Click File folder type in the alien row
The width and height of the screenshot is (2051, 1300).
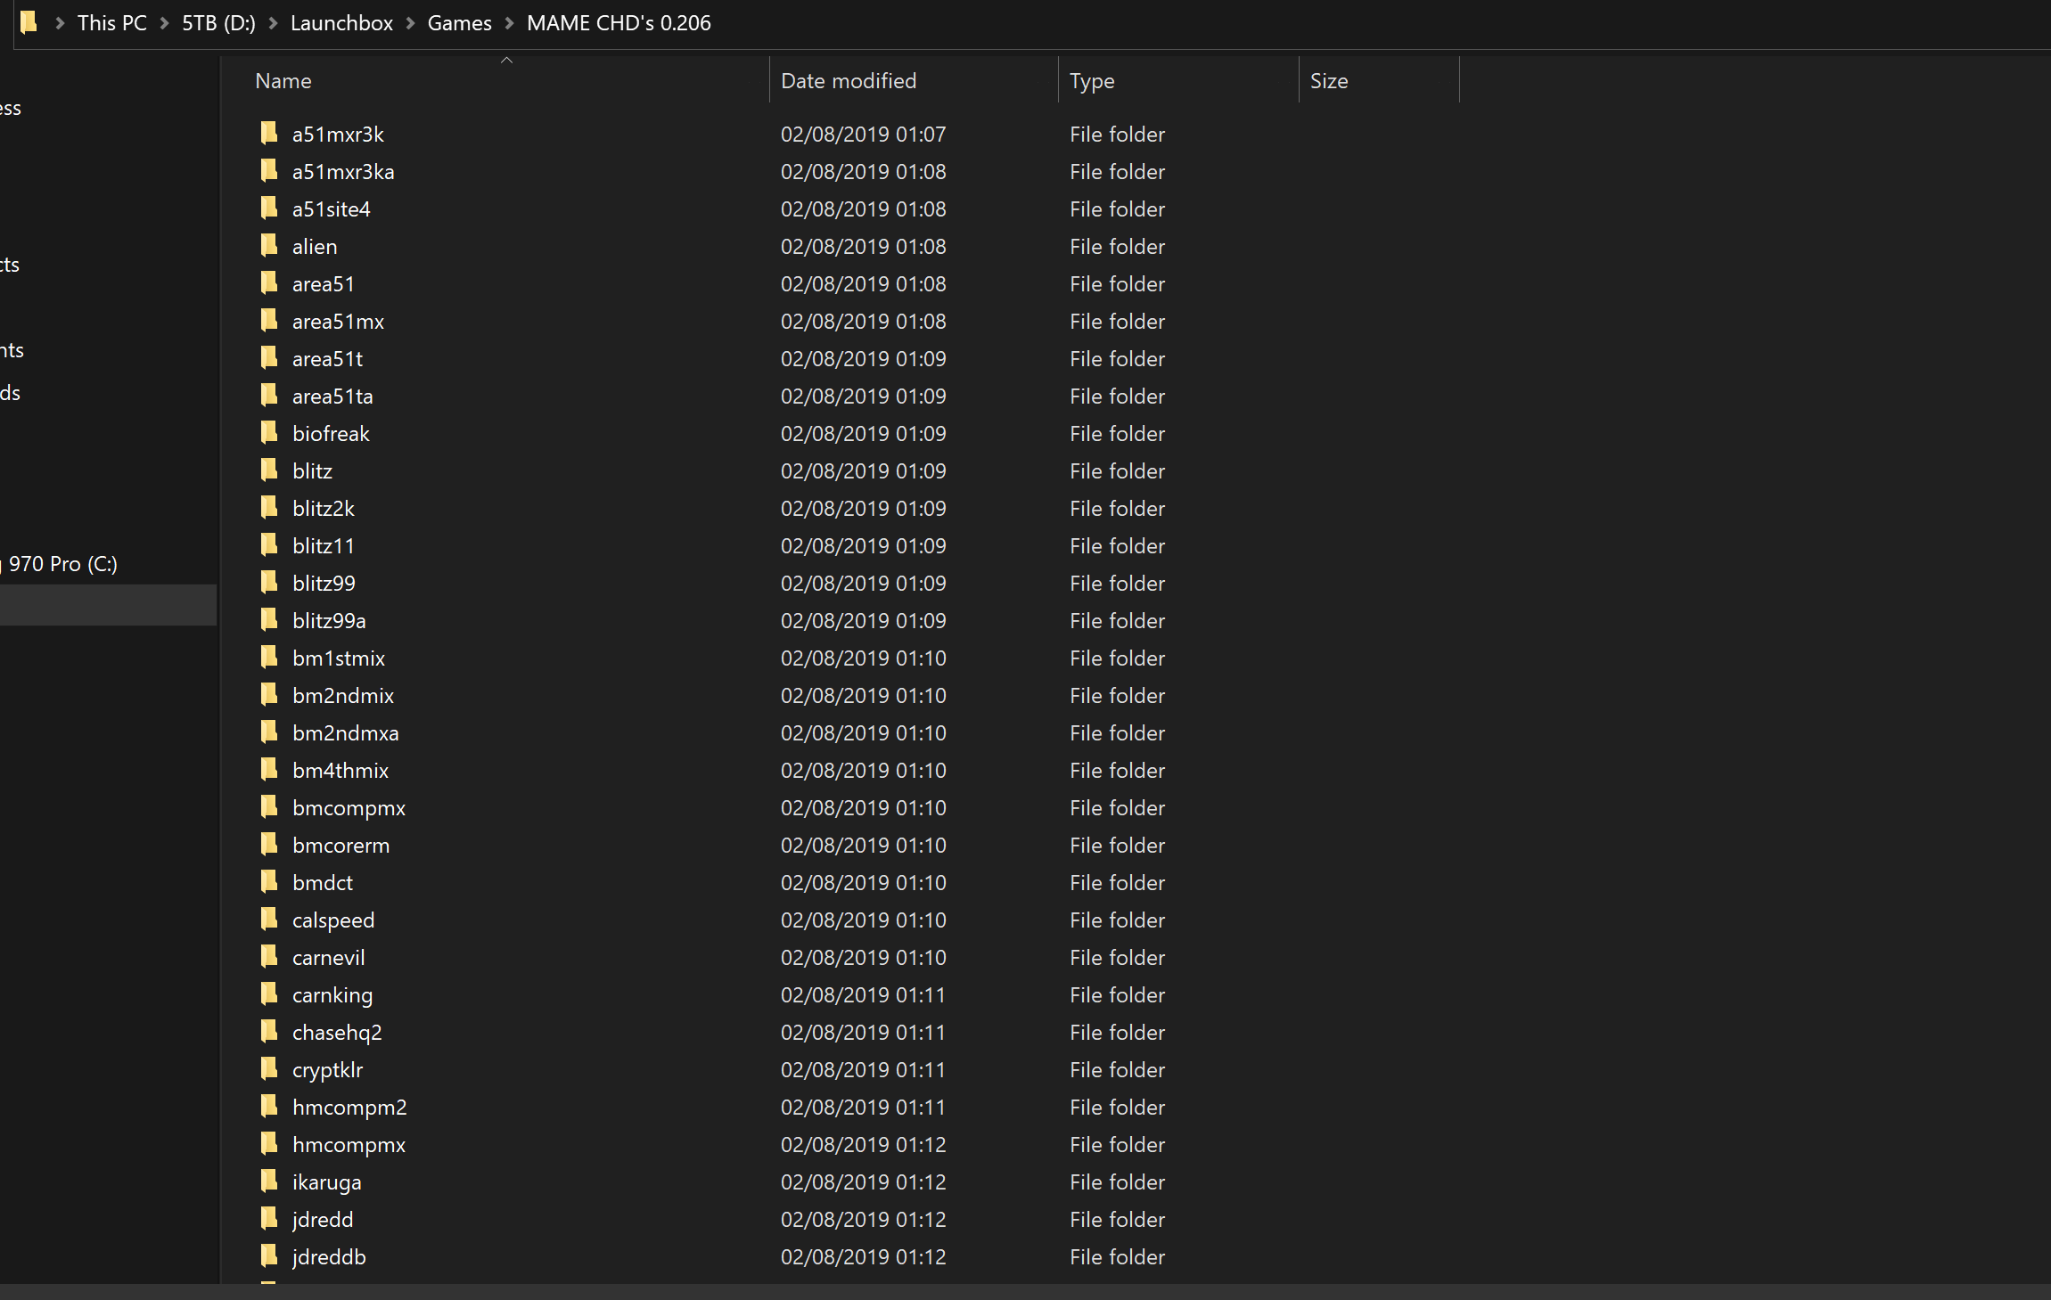(1117, 247)
